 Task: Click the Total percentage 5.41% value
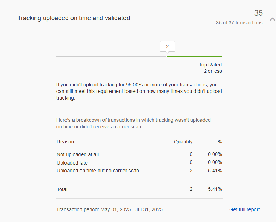click(x=215, y=189)
